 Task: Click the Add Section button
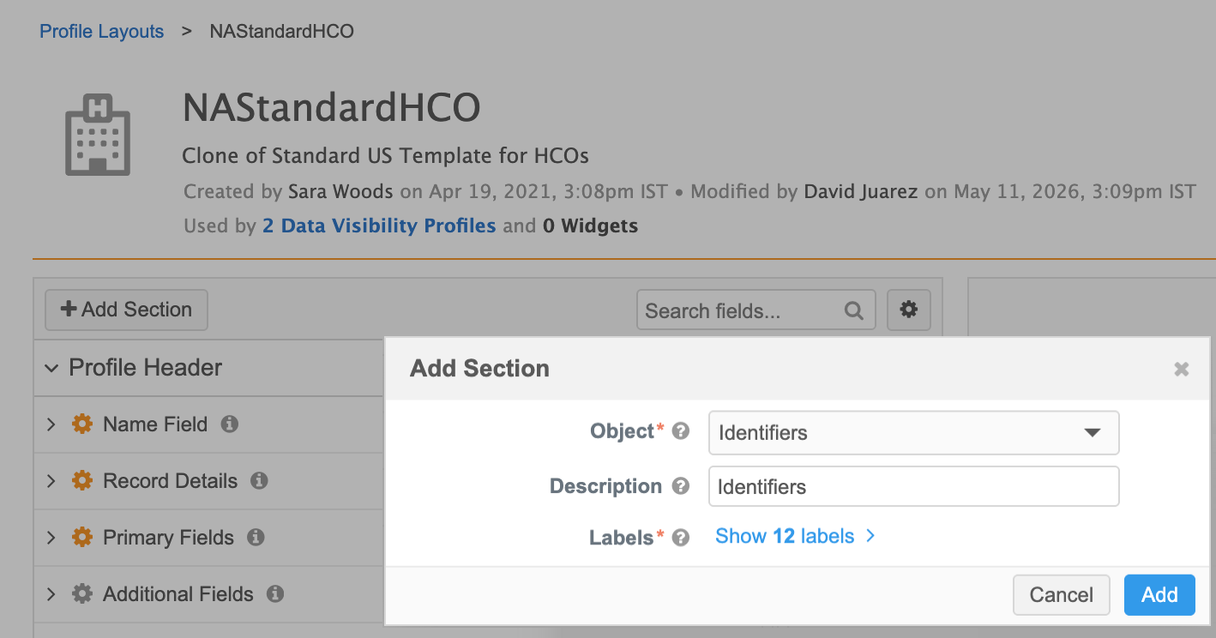(x=126, y=310)
